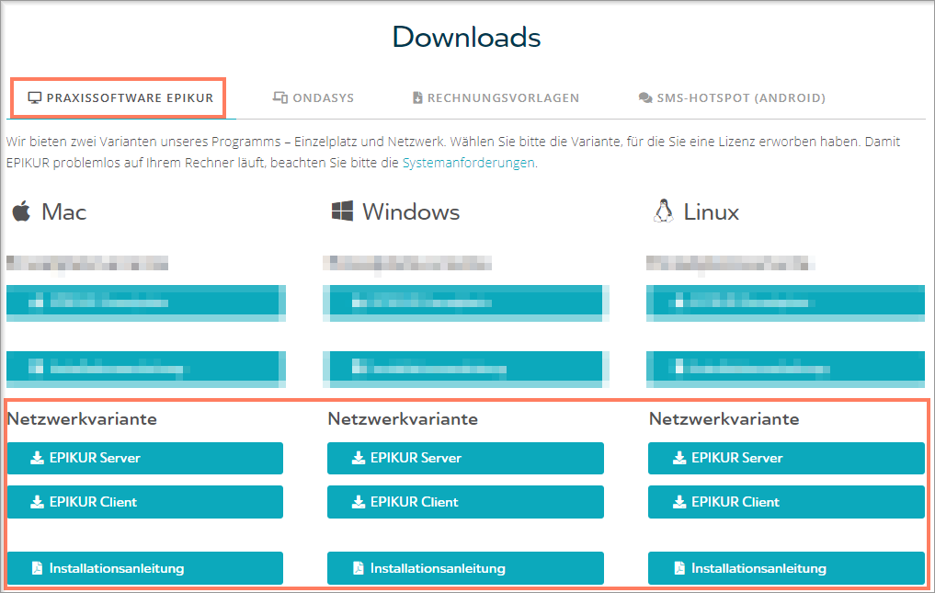Download EPIKUR Server for Windows
Viewport: 935px width, 593px height.
pos(465,458)
